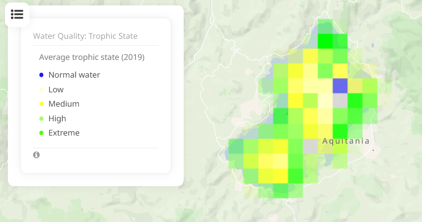
Task: Select the 'Water Quality: Trophic State' title
Action: [x=85, y=36]
